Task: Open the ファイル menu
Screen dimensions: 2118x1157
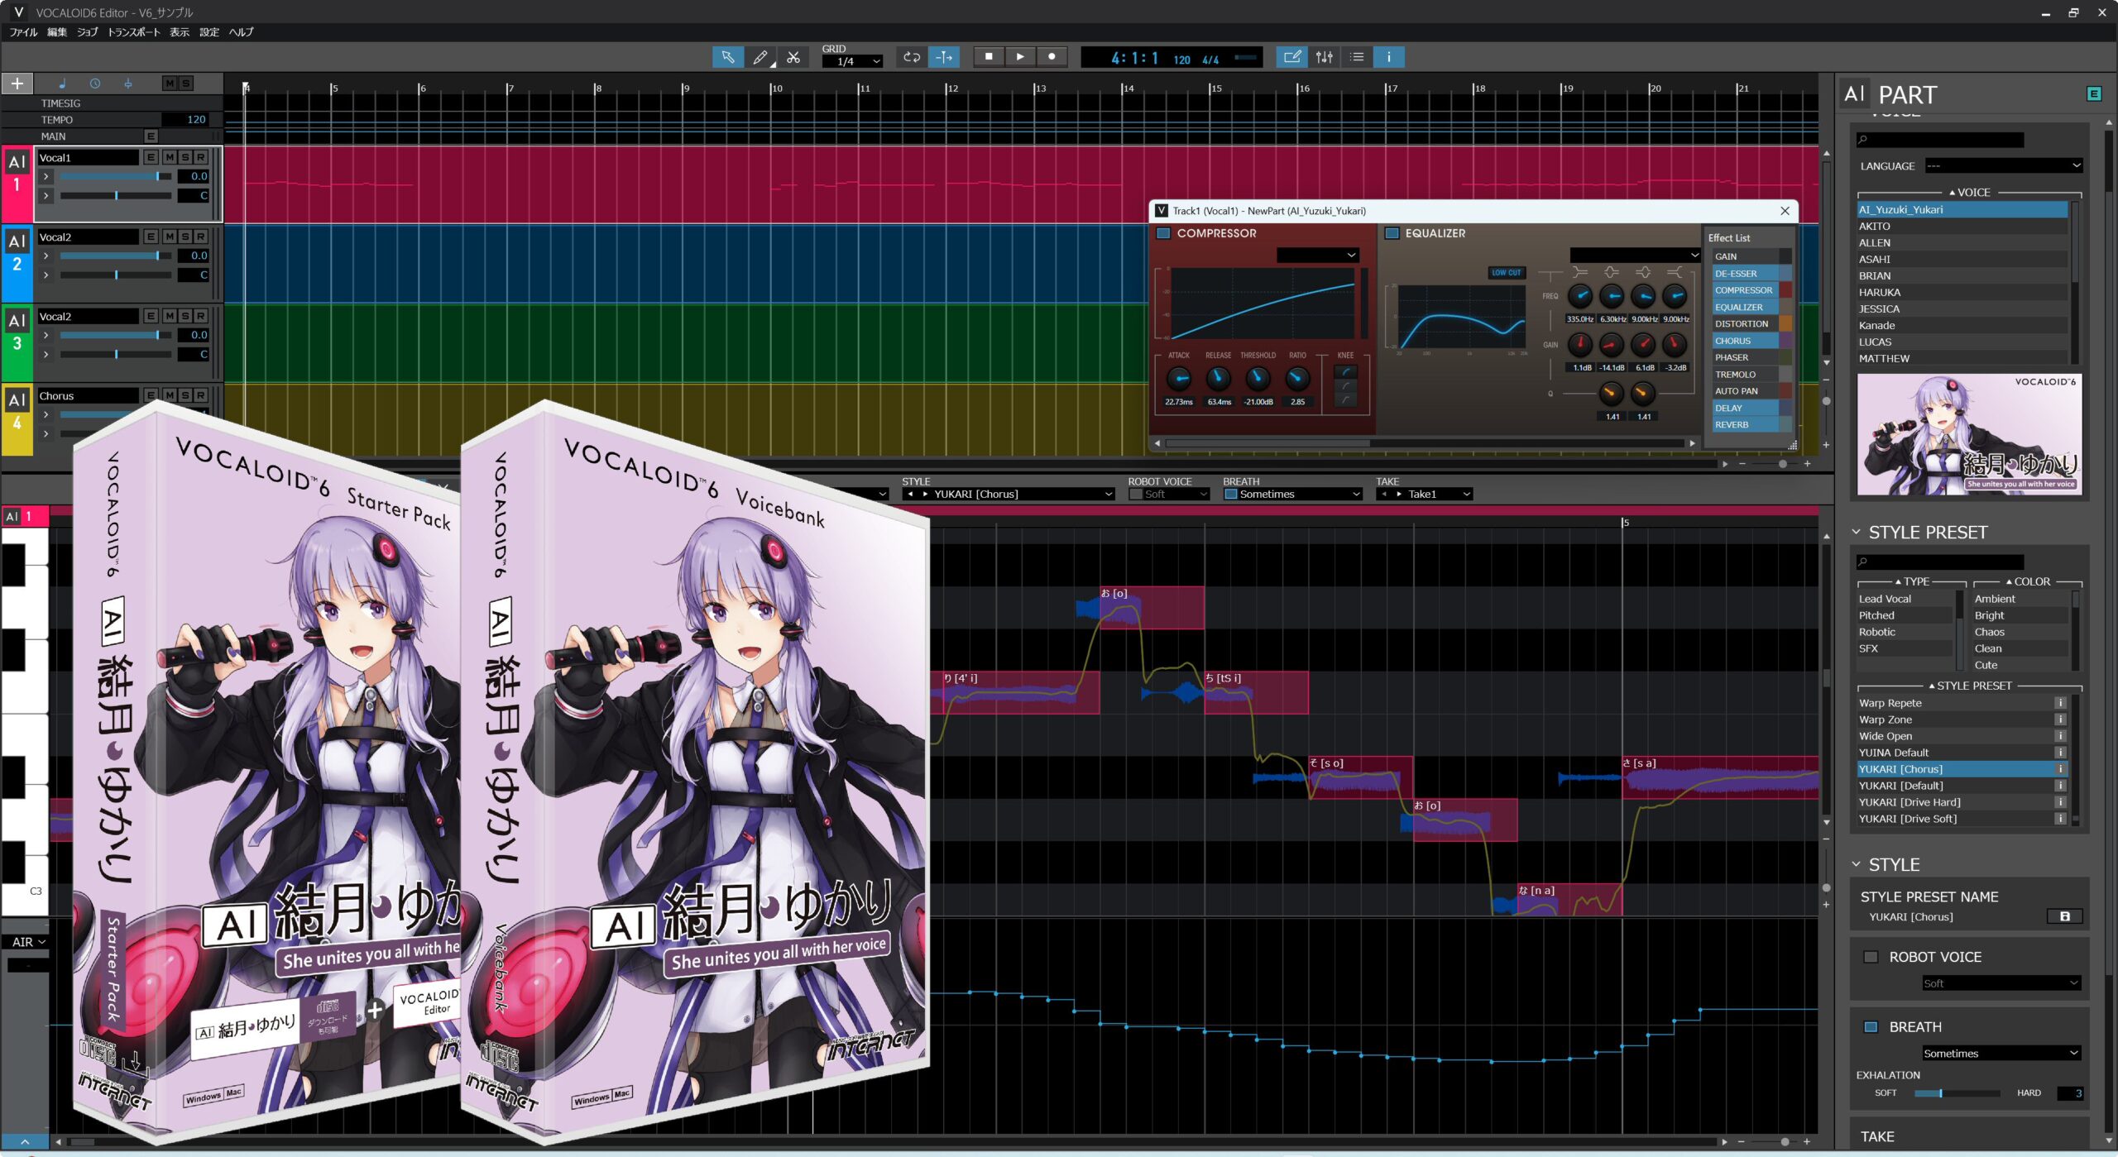Action: pos(23,32)
